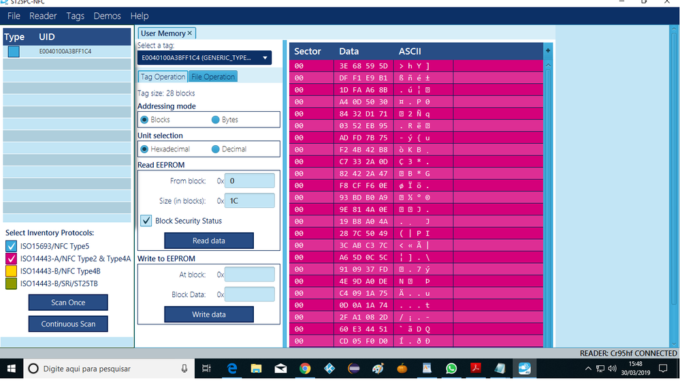This screenshot has width=680, height=383.
Task: Click the notebook icon left of the ST25 app
Action: point(500,369)
